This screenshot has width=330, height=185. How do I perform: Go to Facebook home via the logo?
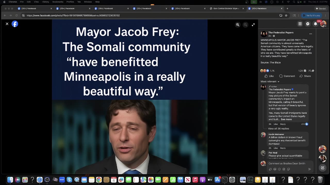point(15,24)
